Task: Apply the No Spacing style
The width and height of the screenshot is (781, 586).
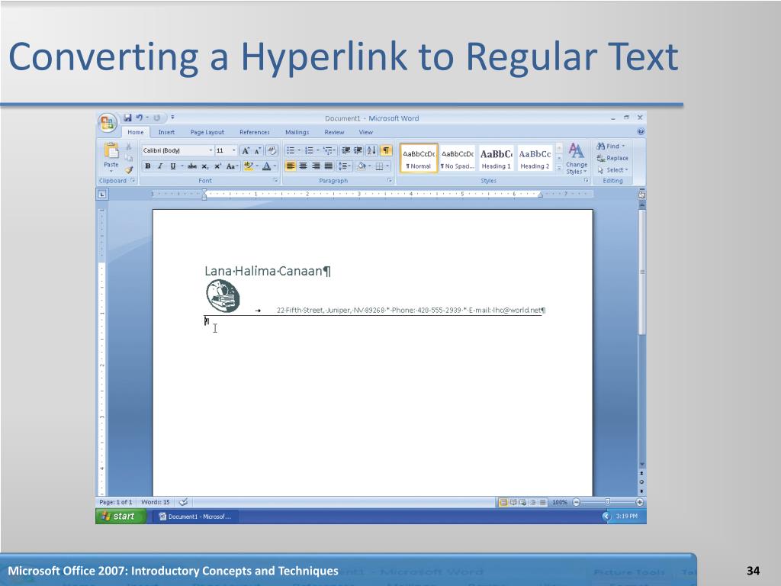Action: click(x=458, y=159)
